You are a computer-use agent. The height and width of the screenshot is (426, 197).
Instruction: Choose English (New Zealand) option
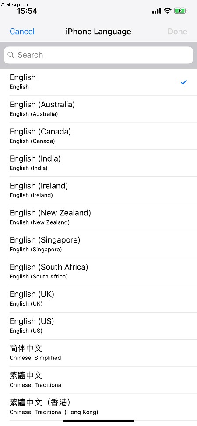point(98,218)
